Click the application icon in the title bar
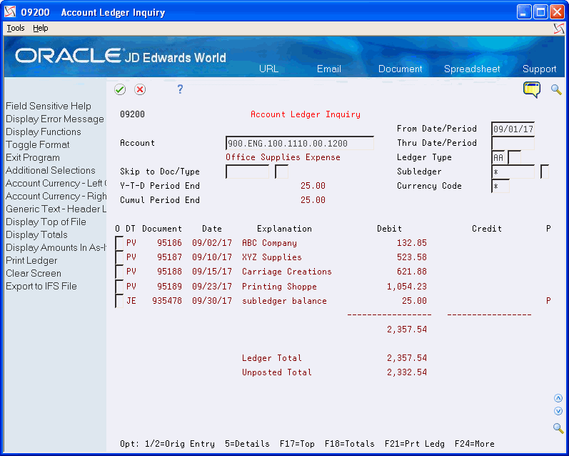569x456 pixels. [10, 12]
